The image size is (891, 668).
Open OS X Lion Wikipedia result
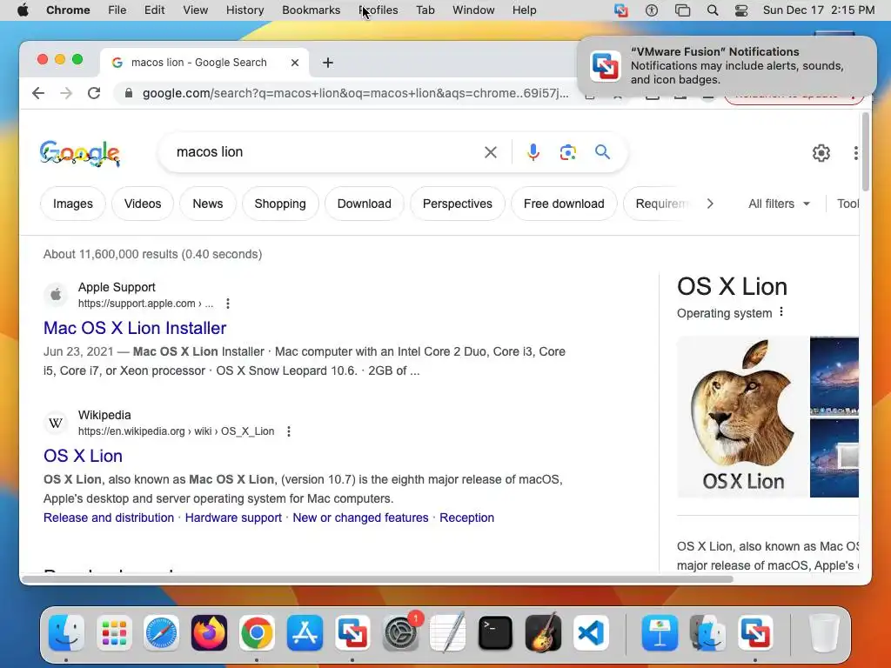pos(83,456)
